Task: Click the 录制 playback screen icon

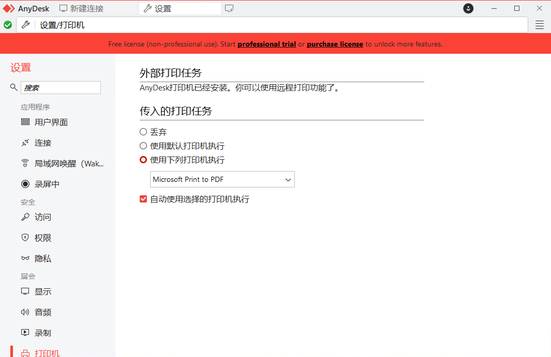Action: (x=25, y=333)
